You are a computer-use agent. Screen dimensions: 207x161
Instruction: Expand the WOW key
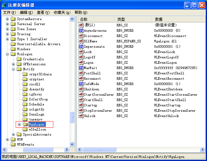[x=8, y=139]
